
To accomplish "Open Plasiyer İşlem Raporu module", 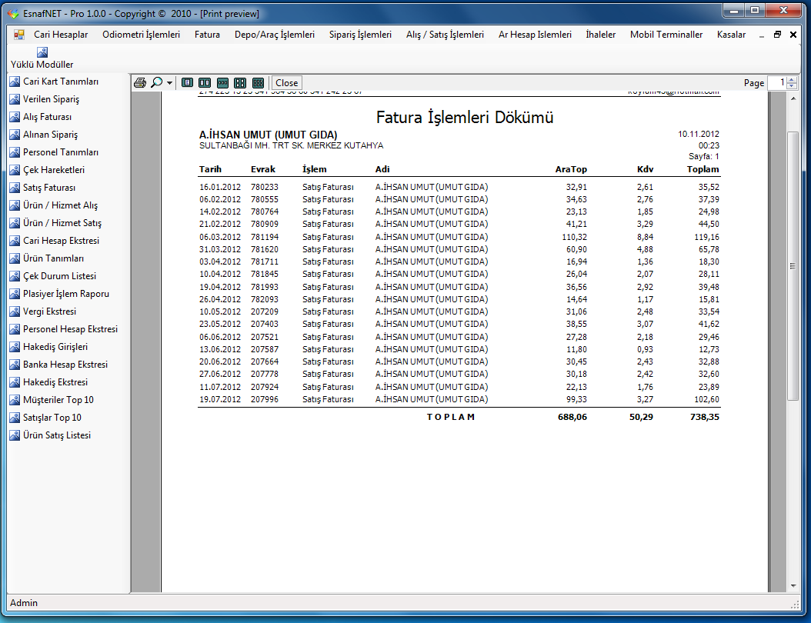I will click(x=59, y=294).
